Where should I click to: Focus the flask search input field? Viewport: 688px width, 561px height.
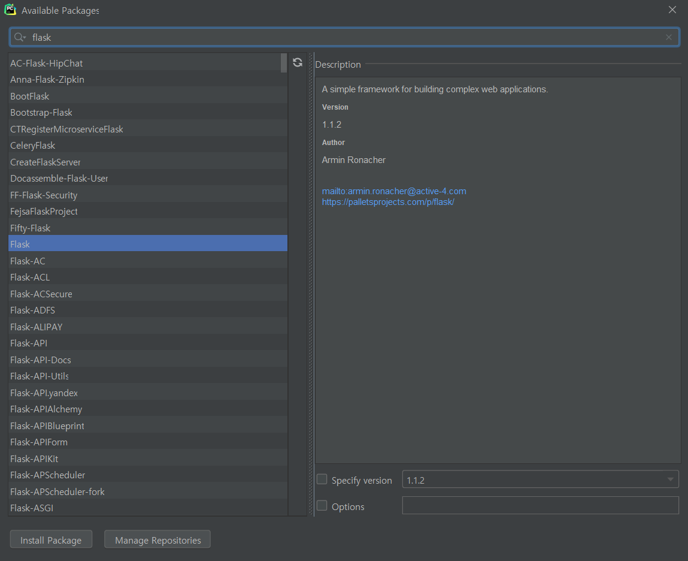[344, 37]
